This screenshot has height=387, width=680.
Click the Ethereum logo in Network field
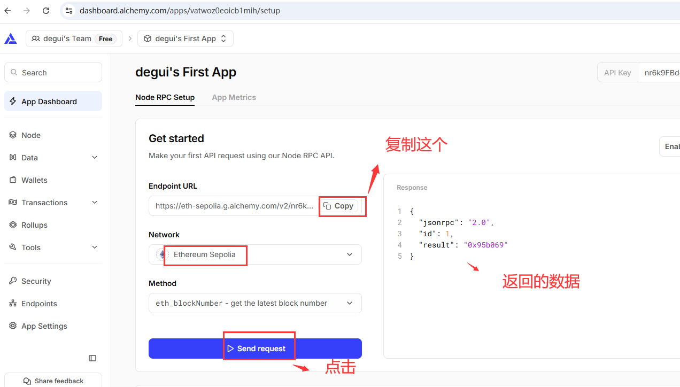(162, 254)
